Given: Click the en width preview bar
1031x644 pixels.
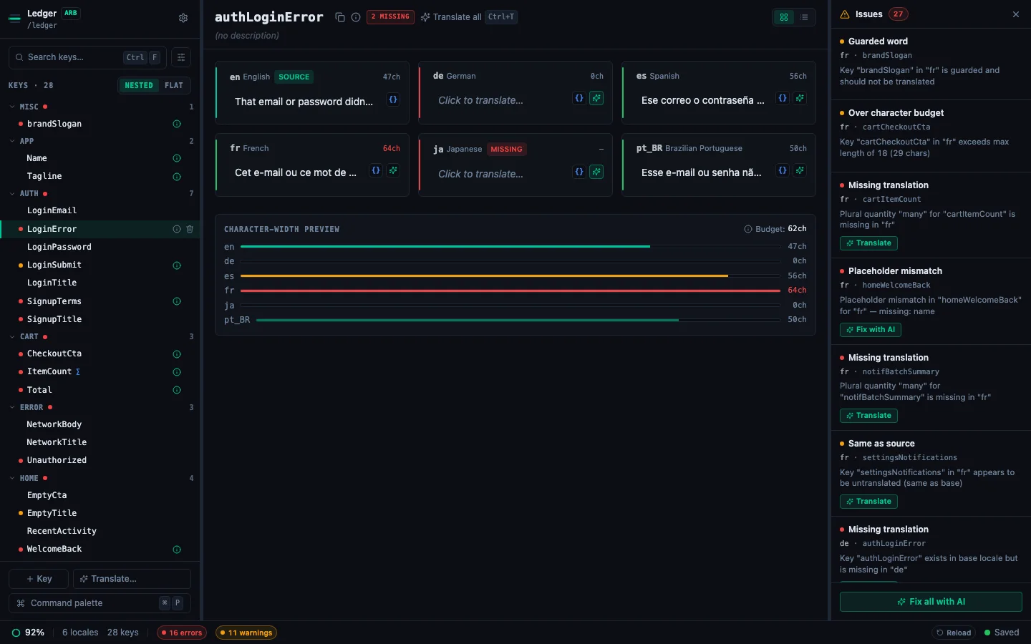Looking at the screenshot, I should 510,247.
